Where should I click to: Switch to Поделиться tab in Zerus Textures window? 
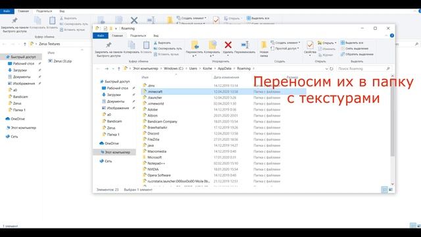(44, 11)
